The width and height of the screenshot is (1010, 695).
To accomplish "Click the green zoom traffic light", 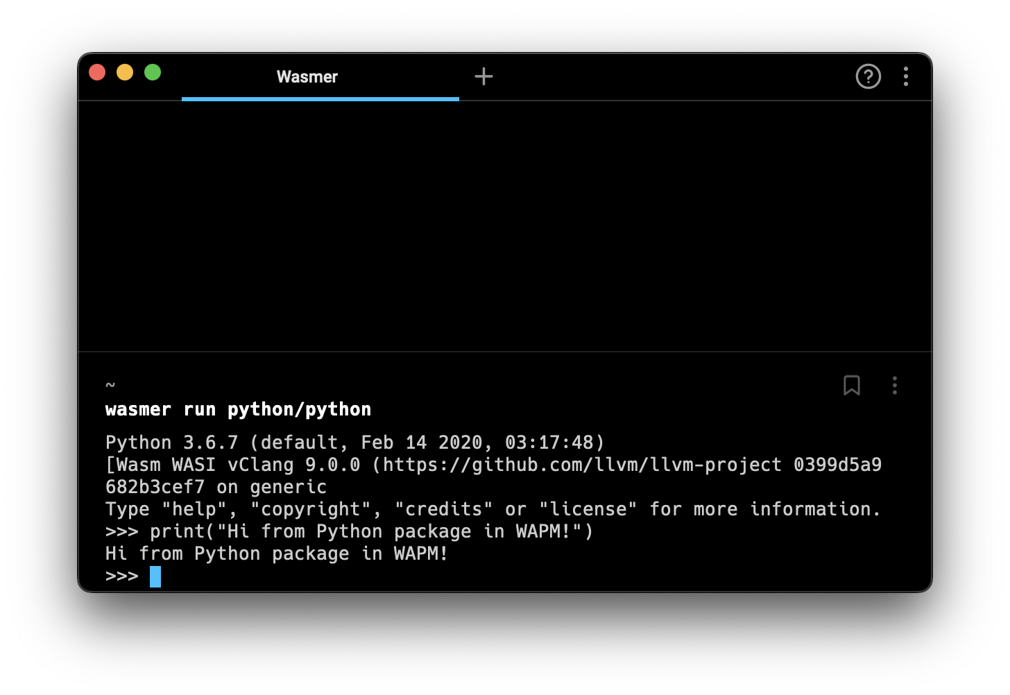I will point(153,71).
